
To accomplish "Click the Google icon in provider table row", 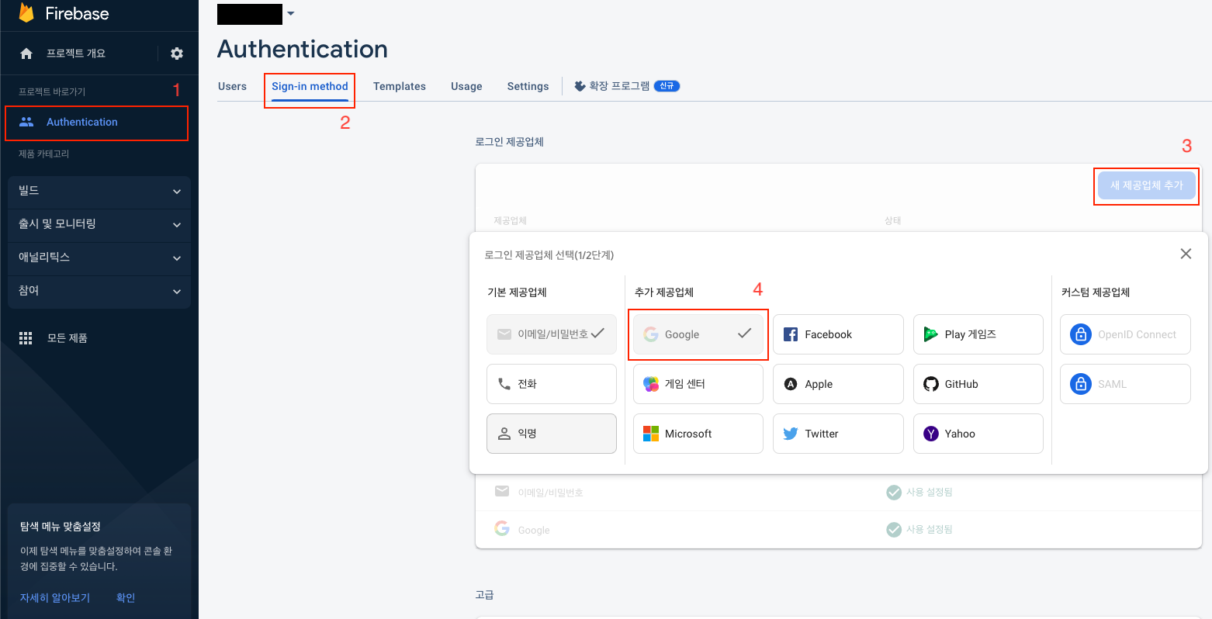I will click(502, 529).
